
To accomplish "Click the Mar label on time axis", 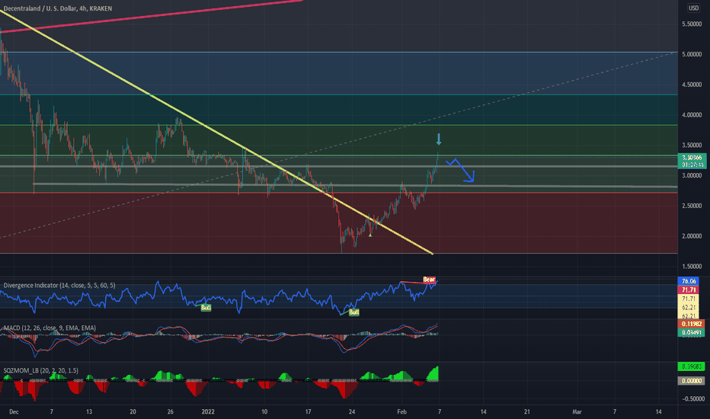I will (577, 411).
